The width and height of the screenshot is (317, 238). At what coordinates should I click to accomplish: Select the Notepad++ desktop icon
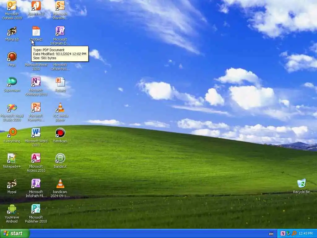pos(11,158)
